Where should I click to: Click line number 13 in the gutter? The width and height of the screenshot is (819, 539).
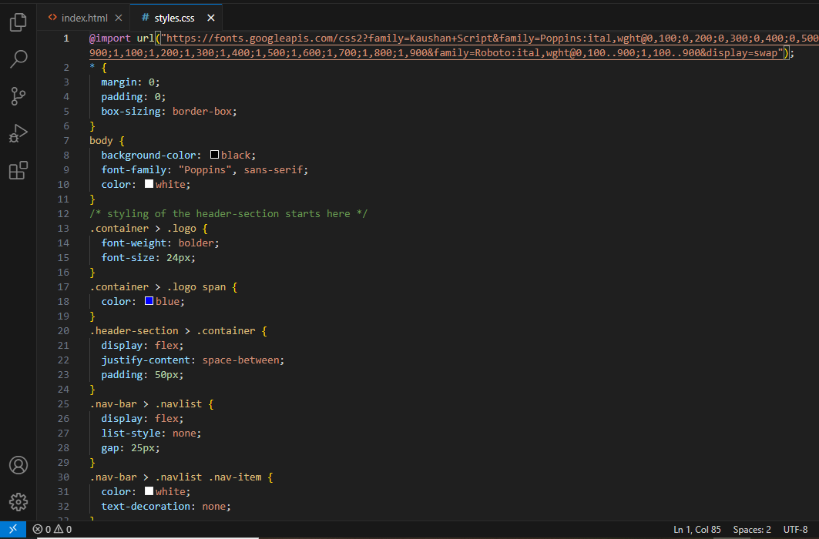63,229
